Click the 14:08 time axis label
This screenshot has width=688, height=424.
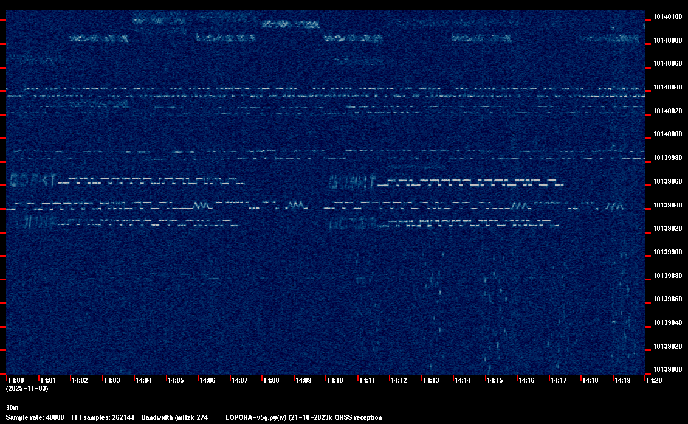[x=271, y=380]
